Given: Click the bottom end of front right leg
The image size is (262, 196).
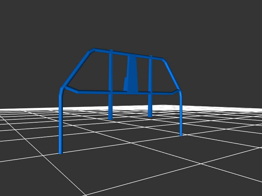Looking at the screenshot, I should point(181,135).
